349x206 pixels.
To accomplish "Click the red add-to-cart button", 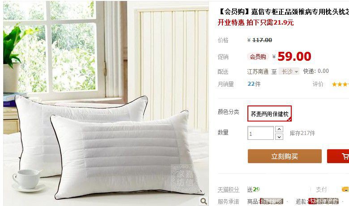I will point(338,156).
